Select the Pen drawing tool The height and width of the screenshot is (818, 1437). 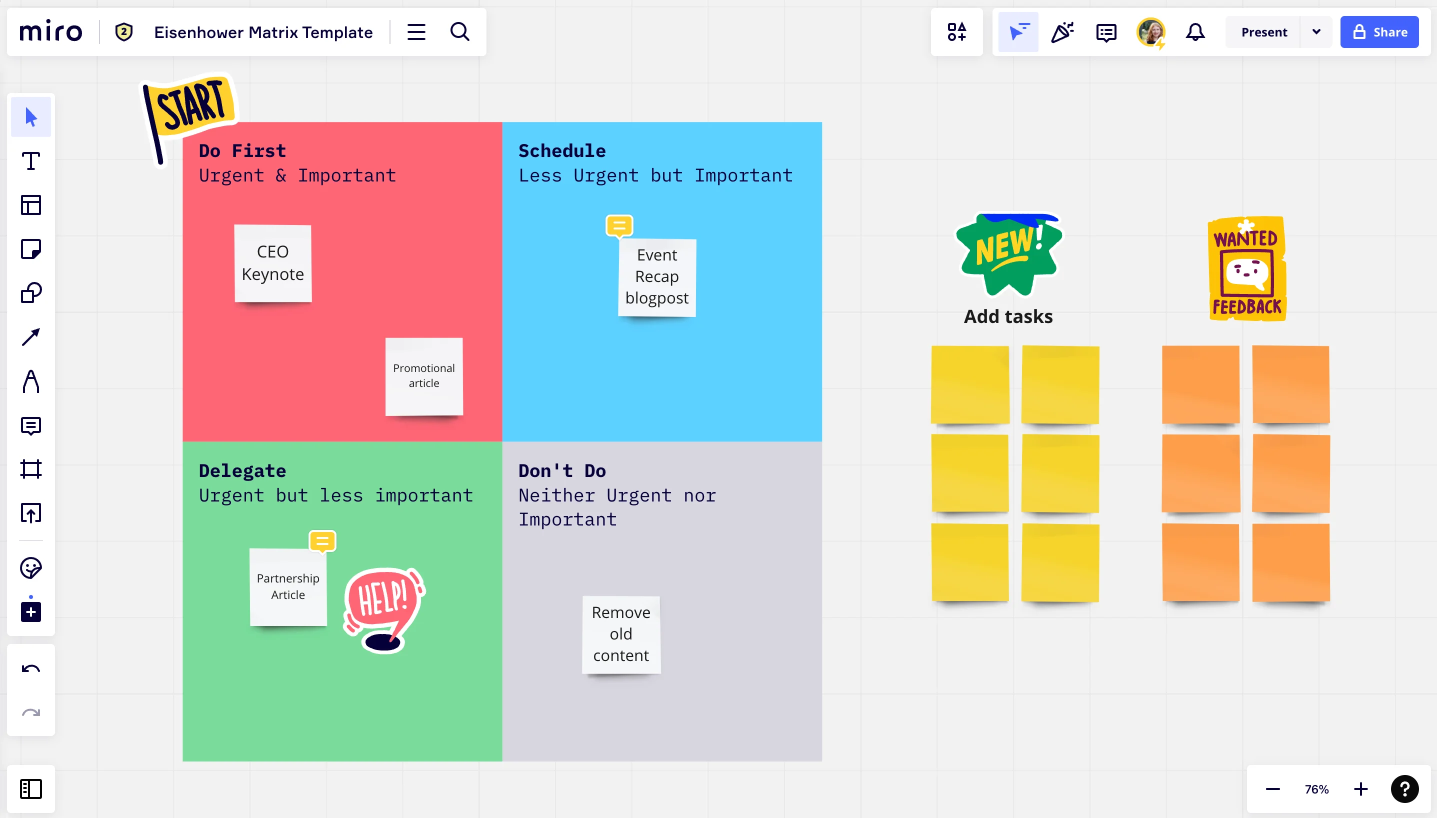pyautogui.click(x=31, y=381)
